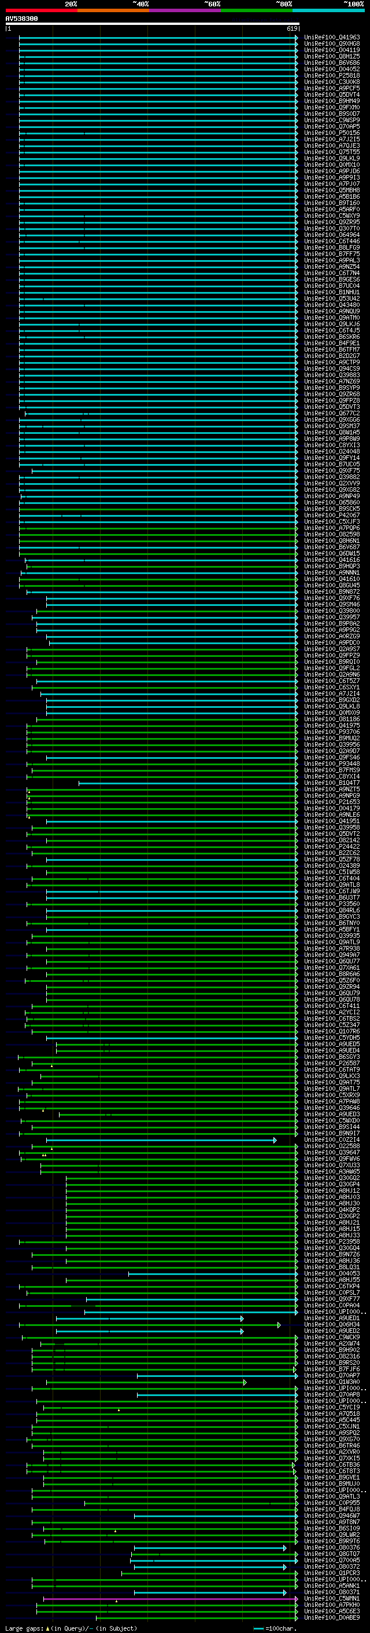Click the cyan ~100% legend segment
The height and width of the screenshot is (1633, 370).
click(328, 10)
